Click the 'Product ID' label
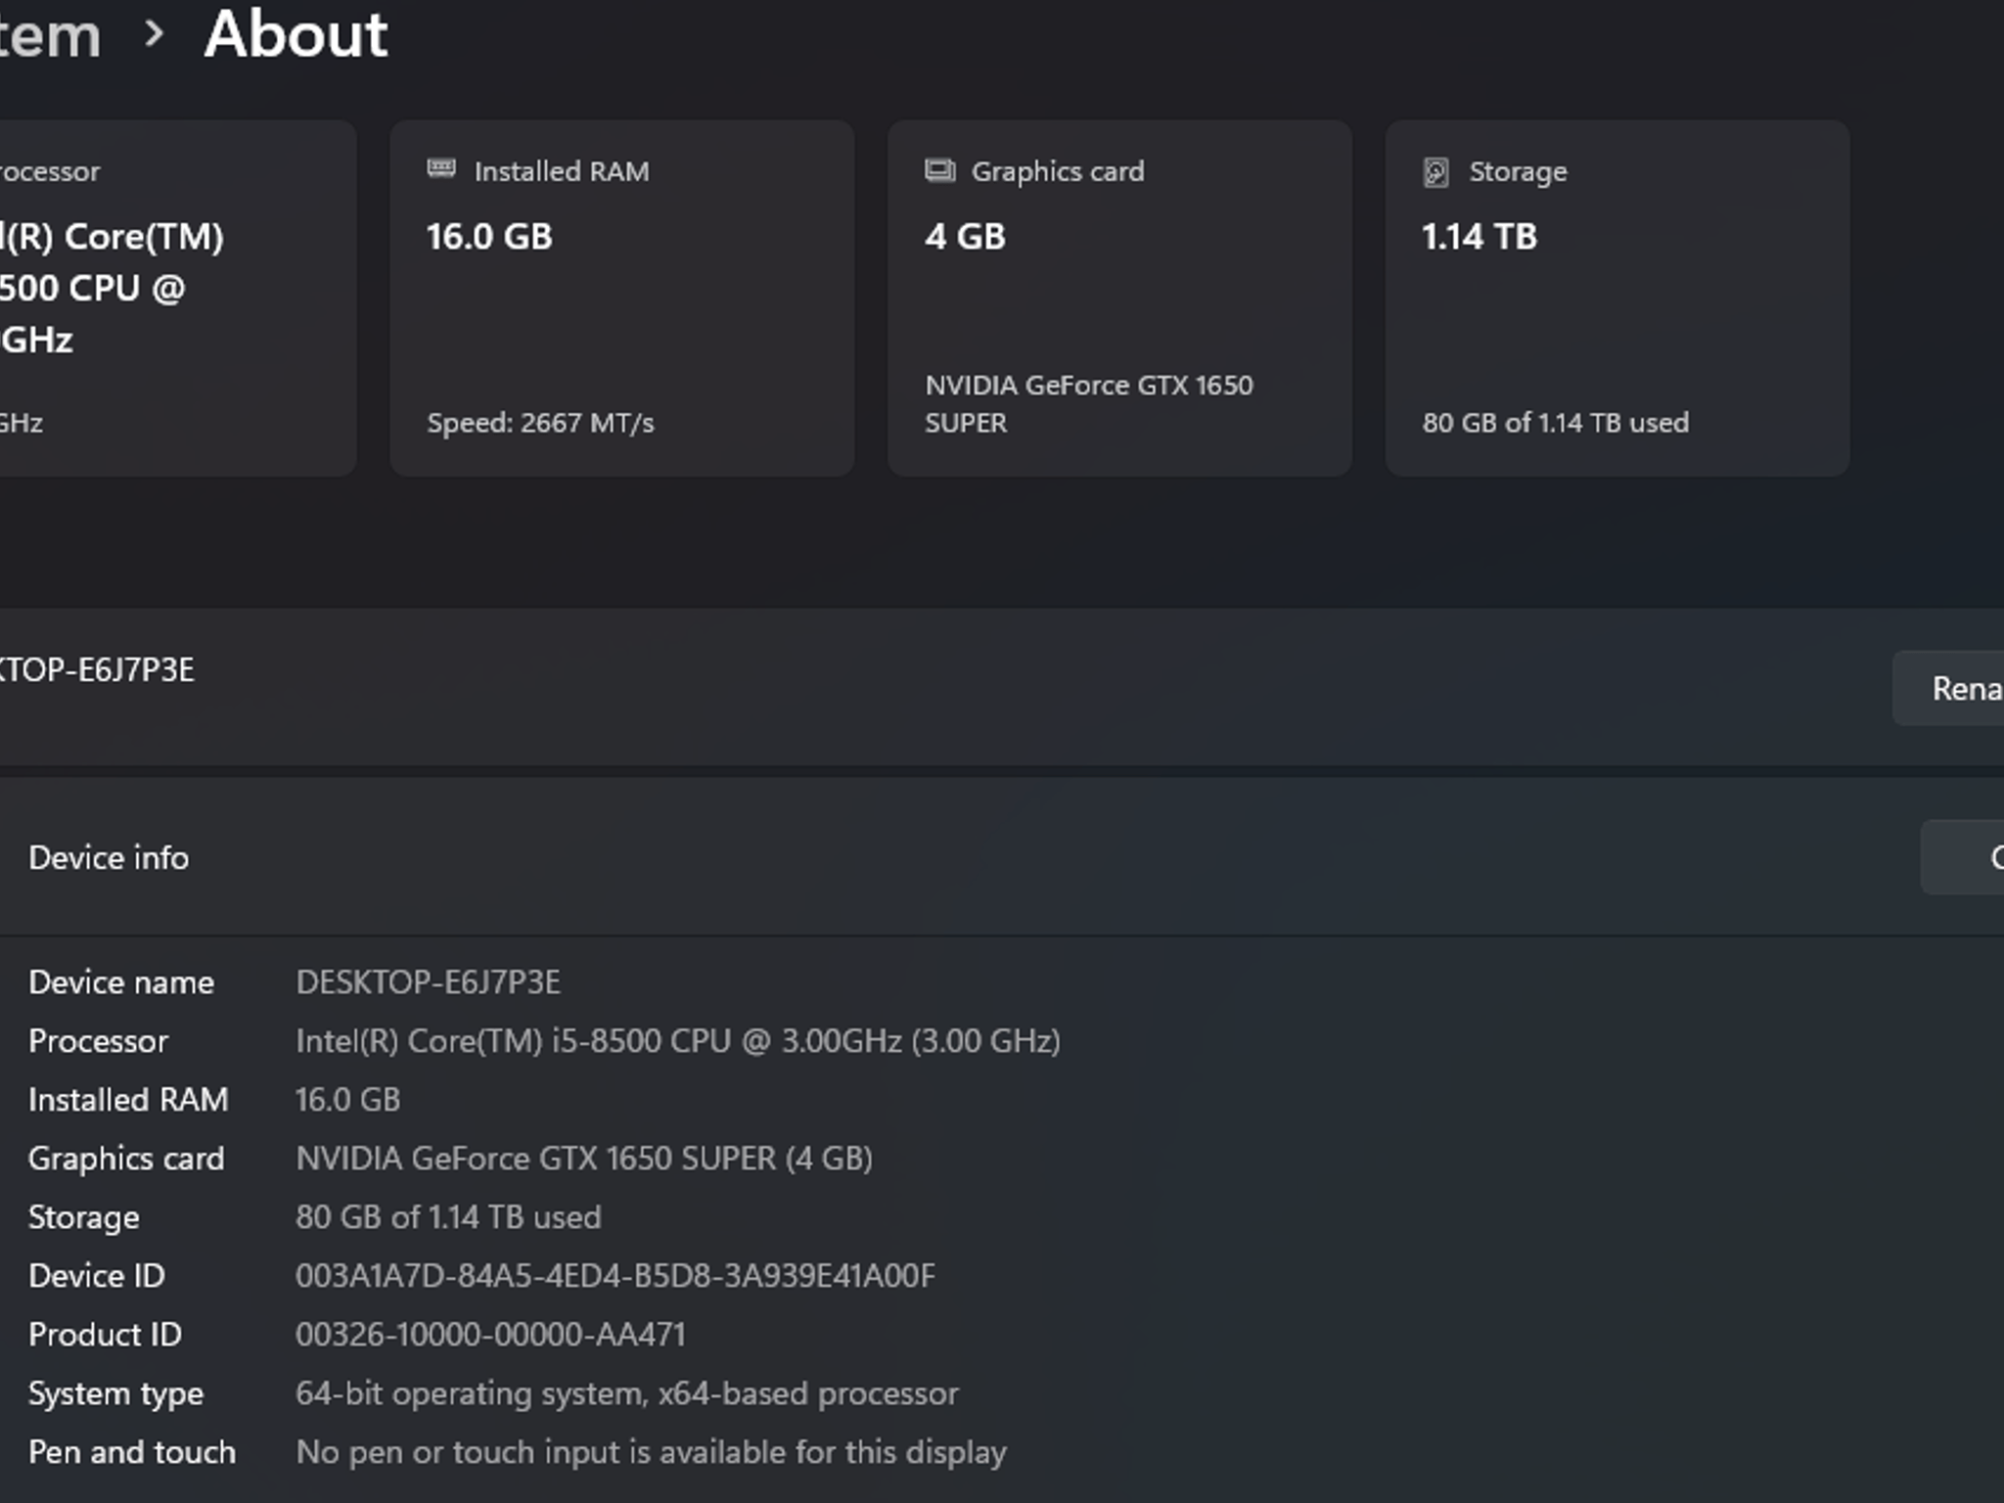Viewport: 2004px width, 1503px height. click(106, 1335)
